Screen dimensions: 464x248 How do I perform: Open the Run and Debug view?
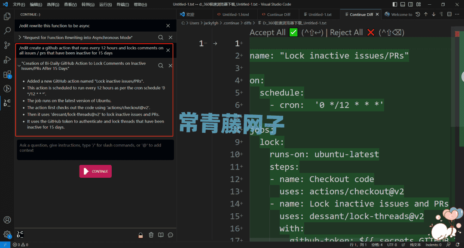coord(7,60)
